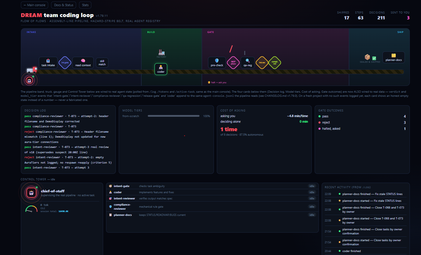Image resolution: width=421 pixels, height=255 pixels.
Task: Click the Decisions count 211
Action: (381, 18)
